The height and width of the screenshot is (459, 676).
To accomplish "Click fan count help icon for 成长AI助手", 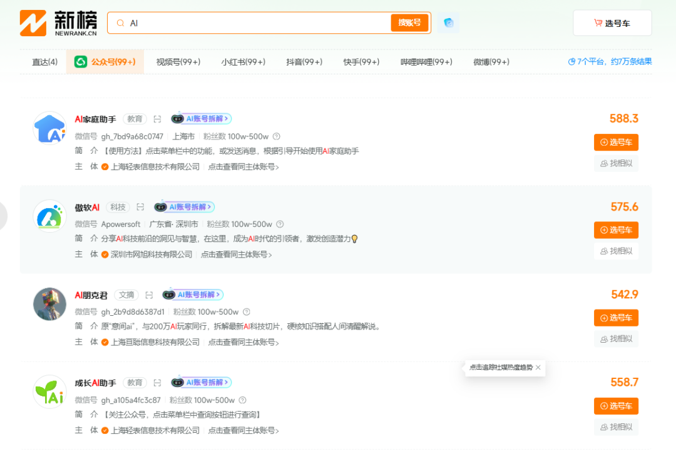I will pos(243,400).
